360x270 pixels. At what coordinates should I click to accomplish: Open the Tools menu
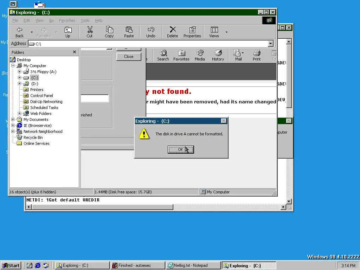point(85,20)
